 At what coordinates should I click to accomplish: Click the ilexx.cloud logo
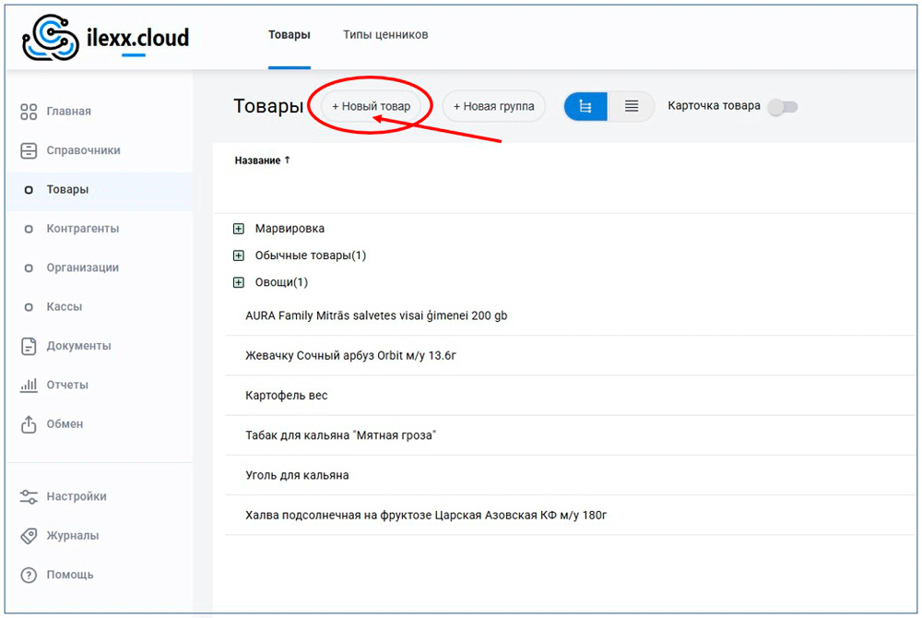(105, 38)
